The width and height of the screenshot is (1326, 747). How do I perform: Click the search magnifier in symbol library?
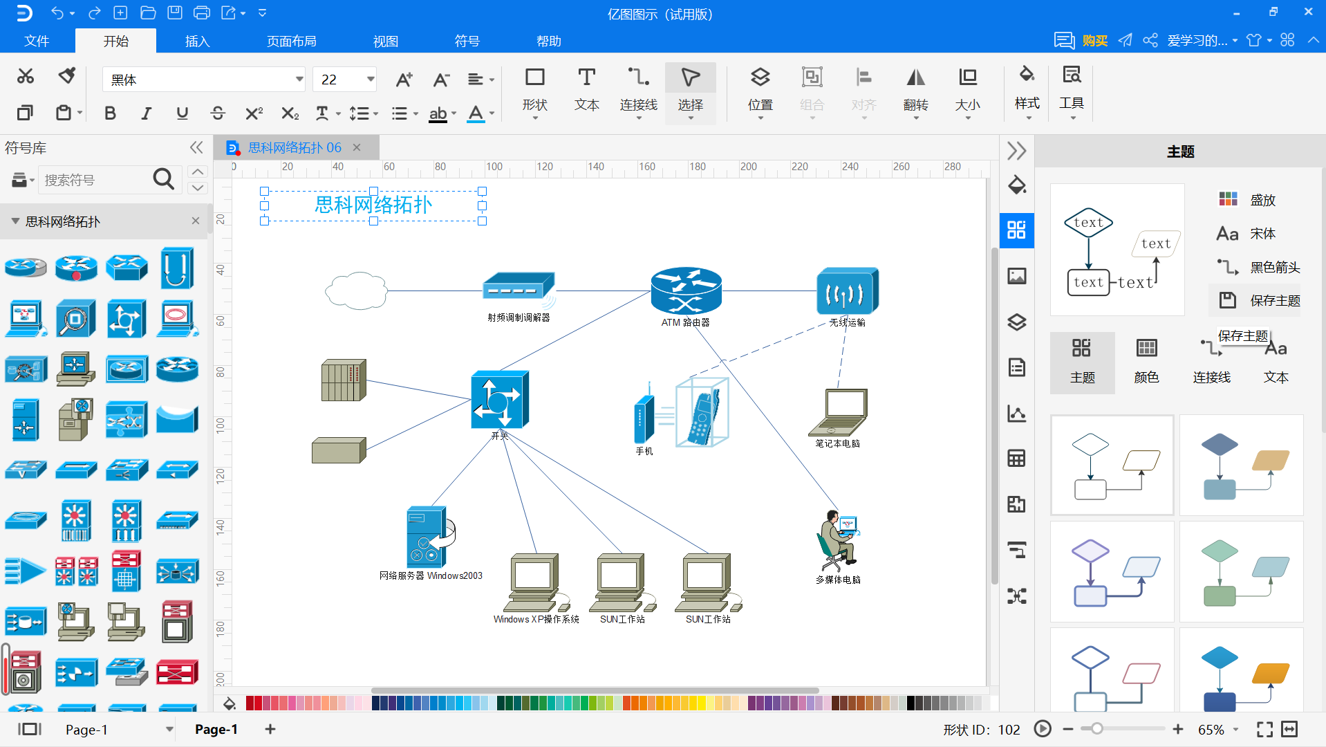163,179
